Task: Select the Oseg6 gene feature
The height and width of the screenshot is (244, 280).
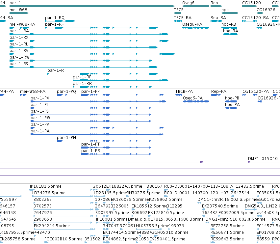Action: (196, 6)
